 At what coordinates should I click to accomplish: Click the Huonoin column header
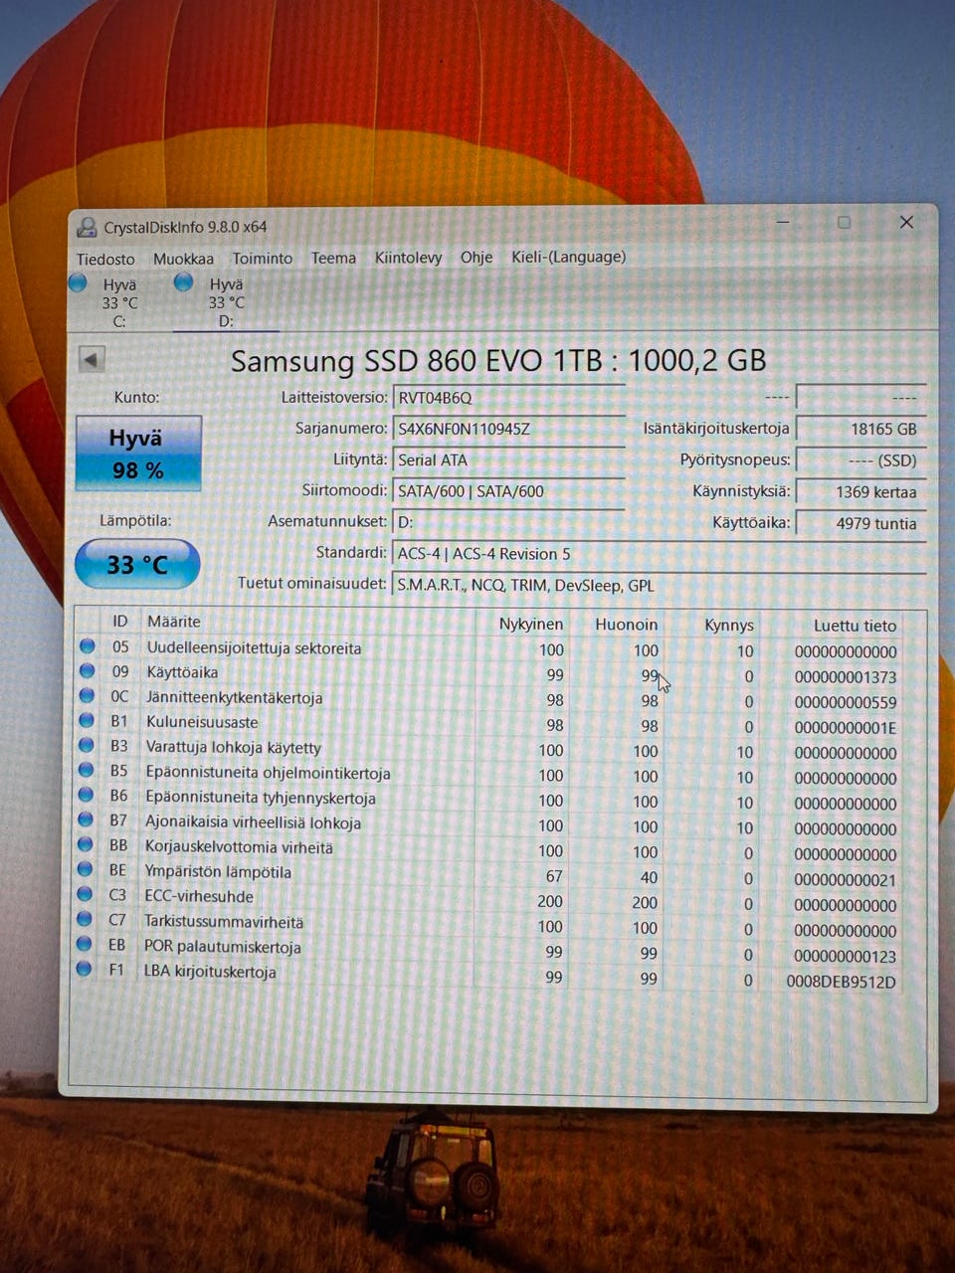(627, 625)
